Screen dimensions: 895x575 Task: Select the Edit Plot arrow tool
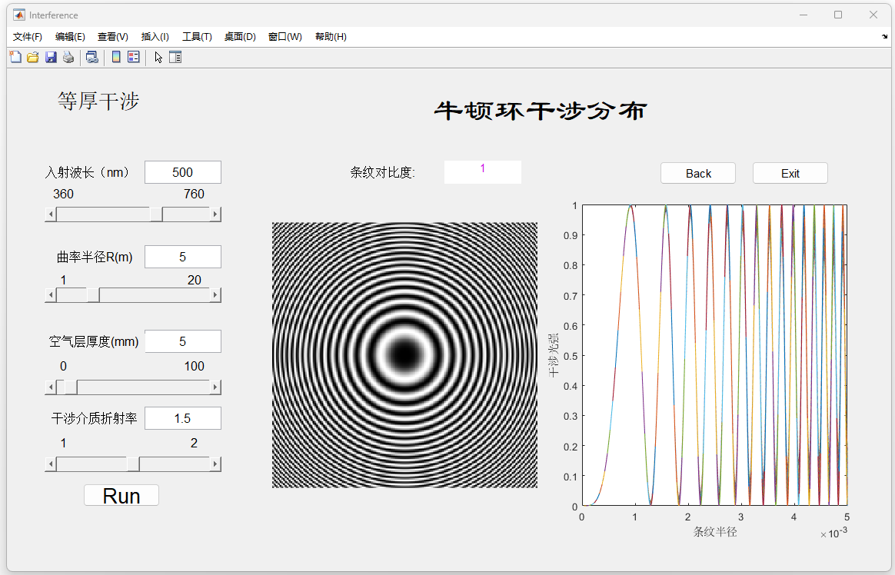point(158,57)
